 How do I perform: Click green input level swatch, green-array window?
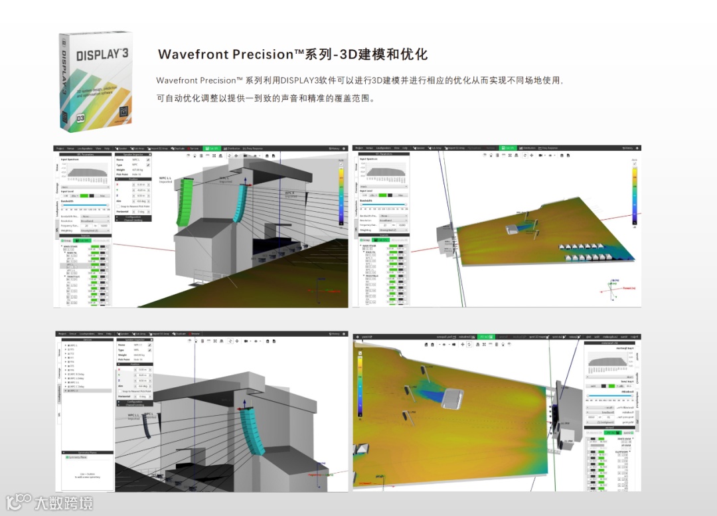(84, 196)
